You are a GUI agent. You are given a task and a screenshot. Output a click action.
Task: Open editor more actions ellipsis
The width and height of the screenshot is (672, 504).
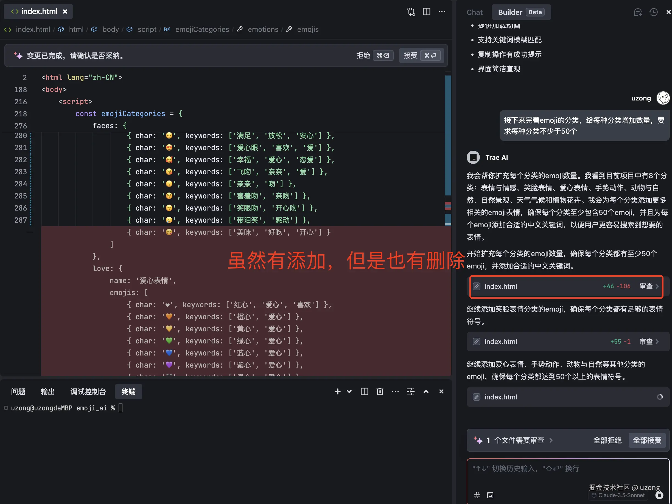pyautogui.click(x=442, y=12)
